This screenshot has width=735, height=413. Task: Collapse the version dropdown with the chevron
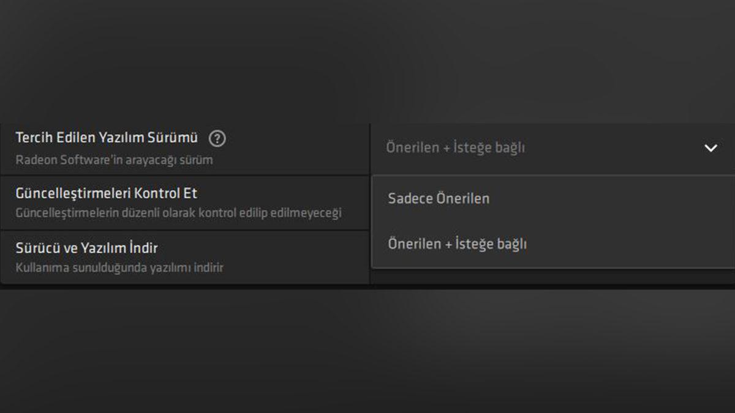click(710, 147)
